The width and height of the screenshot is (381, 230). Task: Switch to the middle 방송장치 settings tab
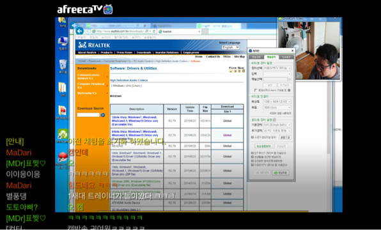[271, 57]
